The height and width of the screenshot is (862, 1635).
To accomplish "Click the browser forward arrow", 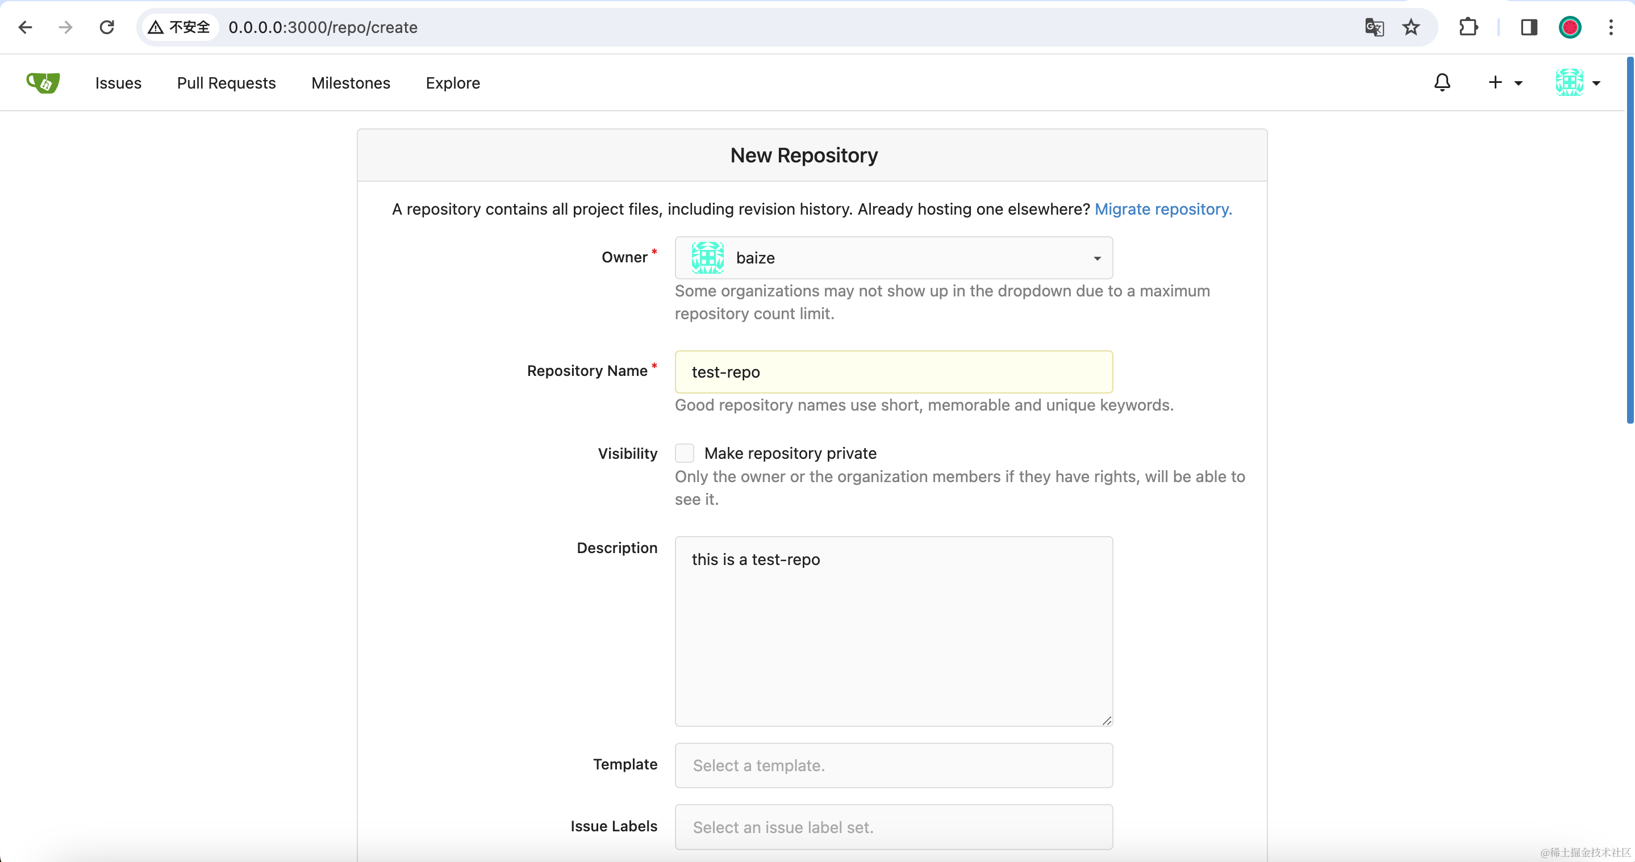I will coord(65,27).
